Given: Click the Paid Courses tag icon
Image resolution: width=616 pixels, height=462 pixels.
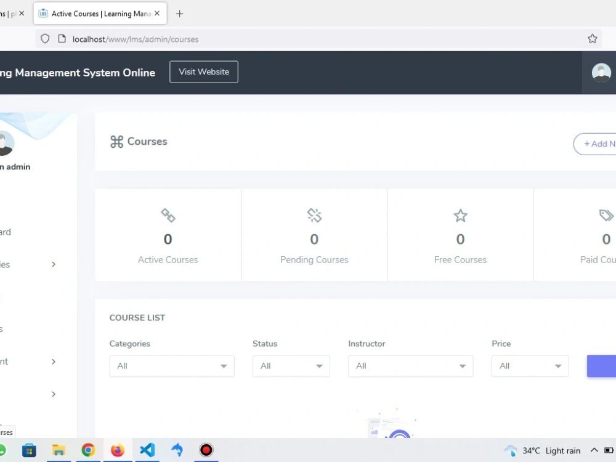Looking at the screenshot, I should [x=606, y=215].
